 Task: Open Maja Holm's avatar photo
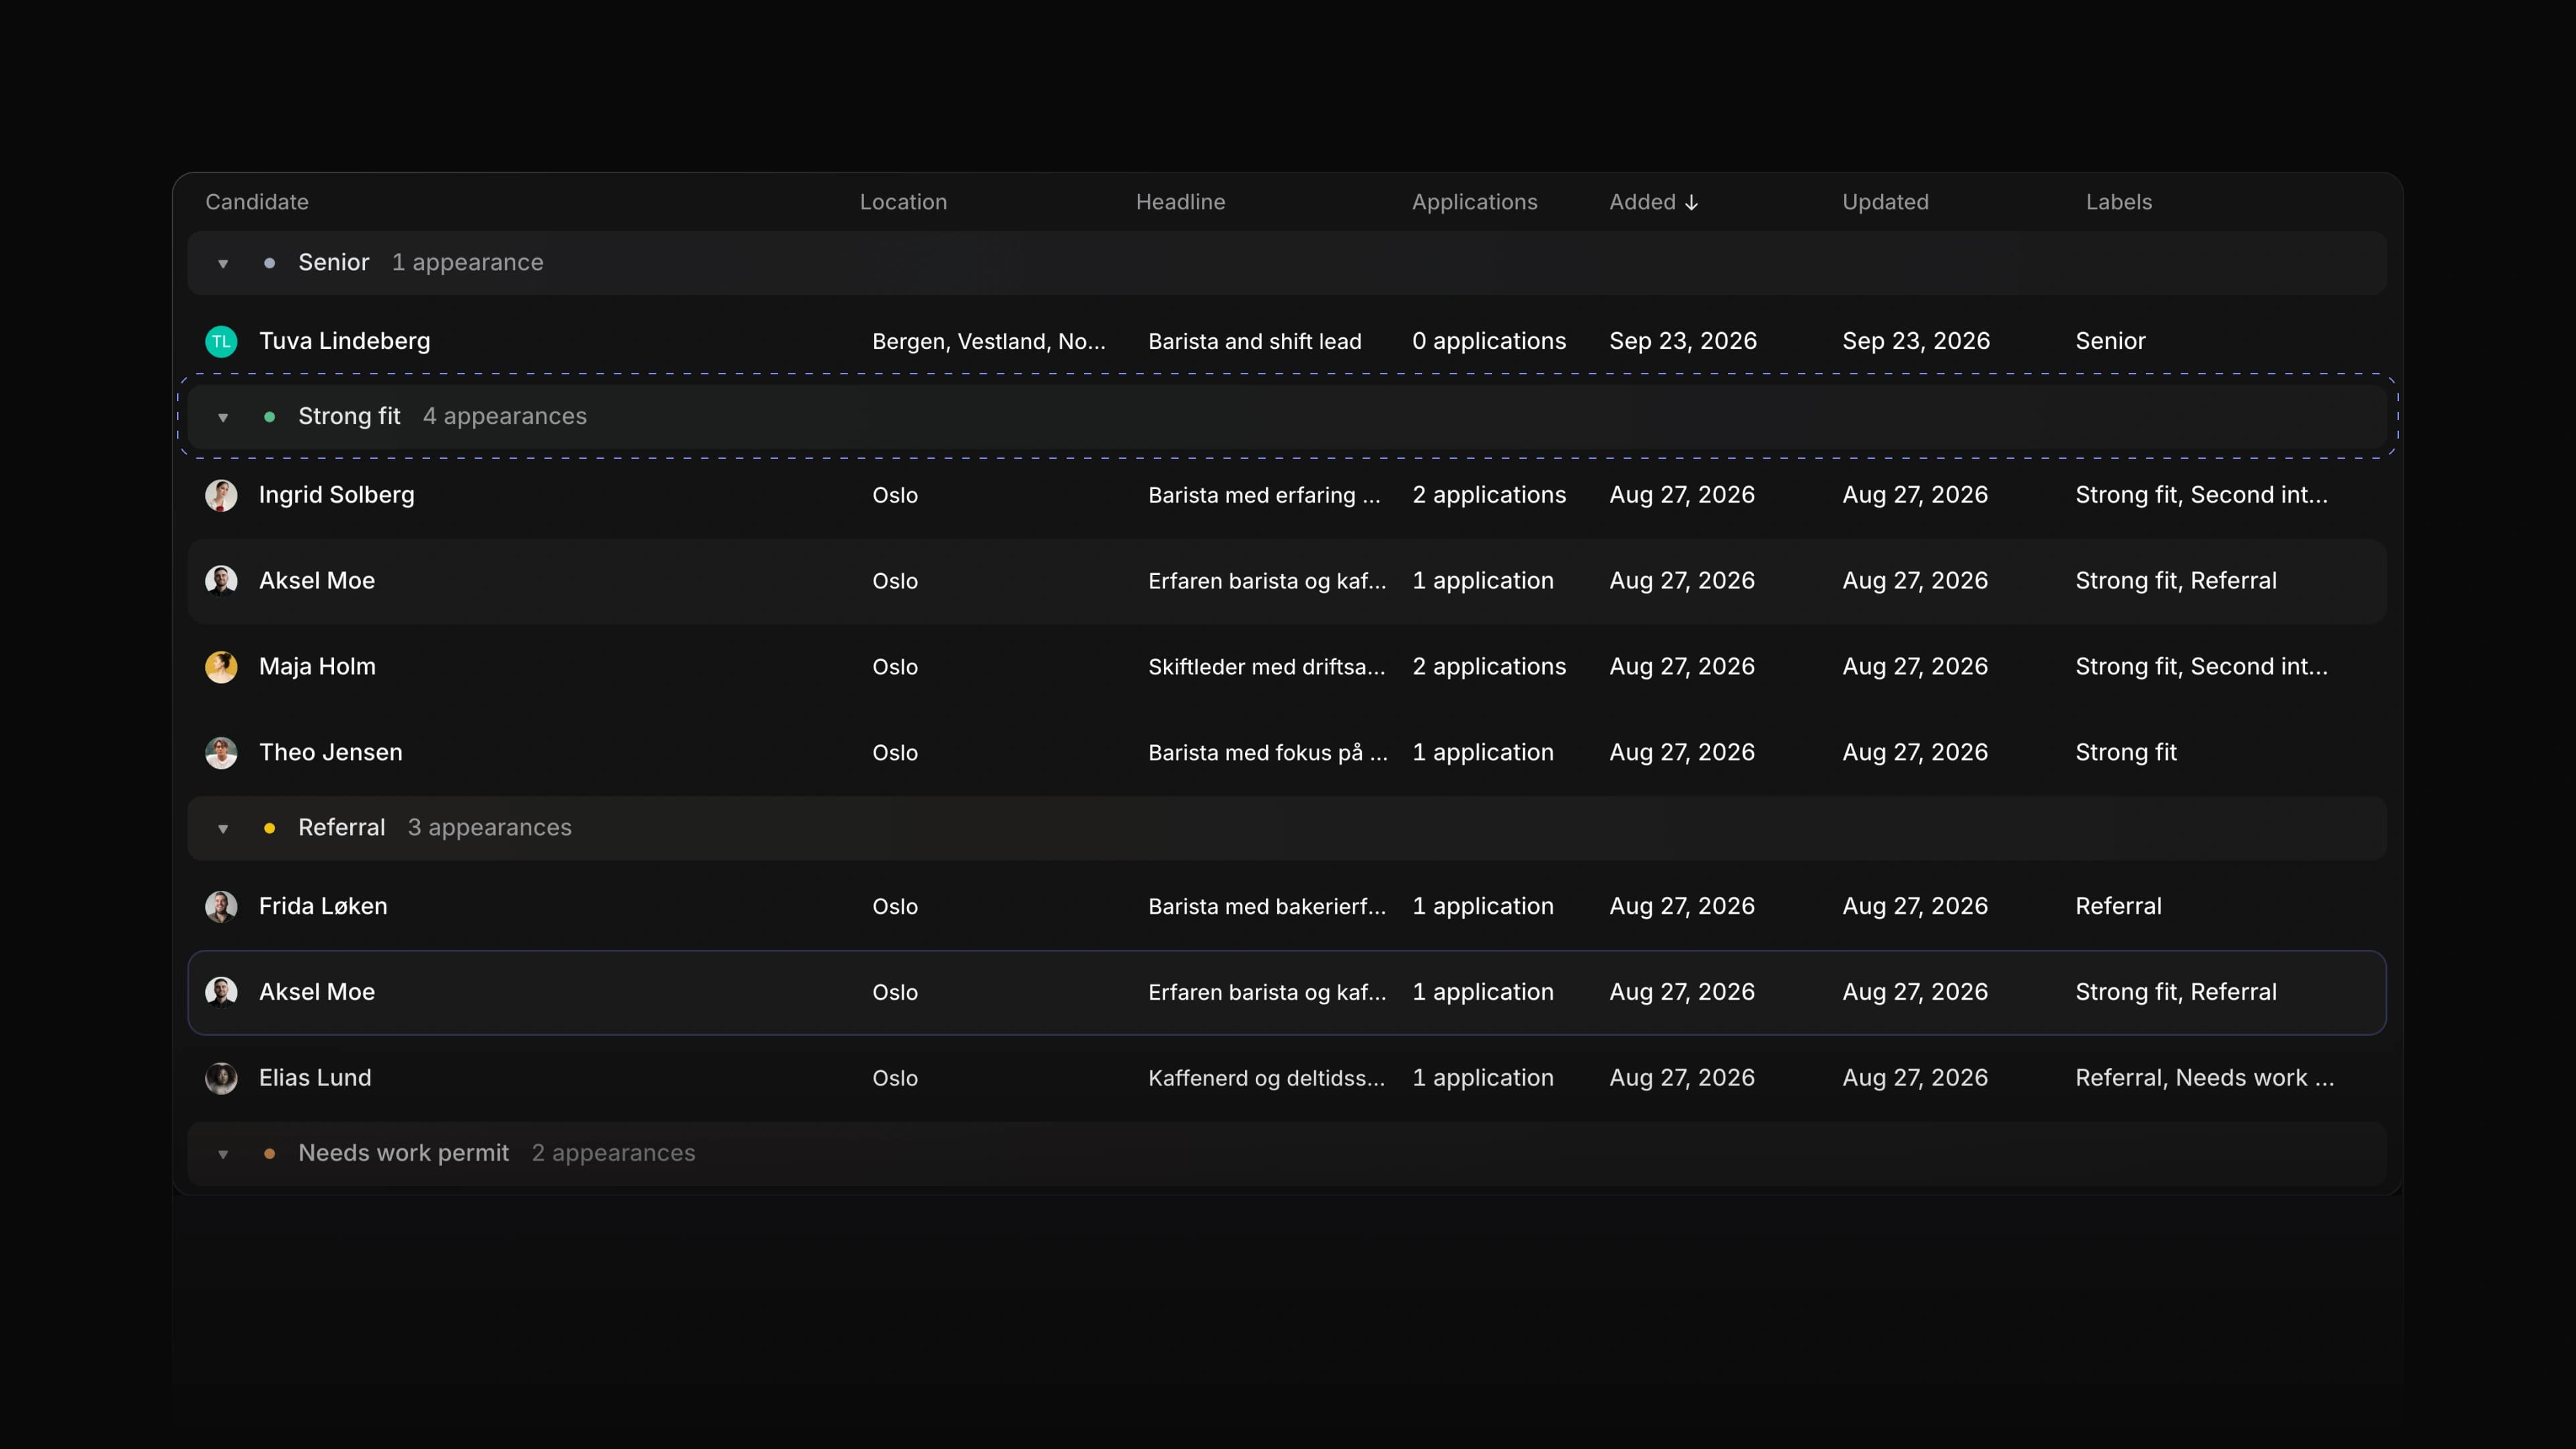[221, 667]
